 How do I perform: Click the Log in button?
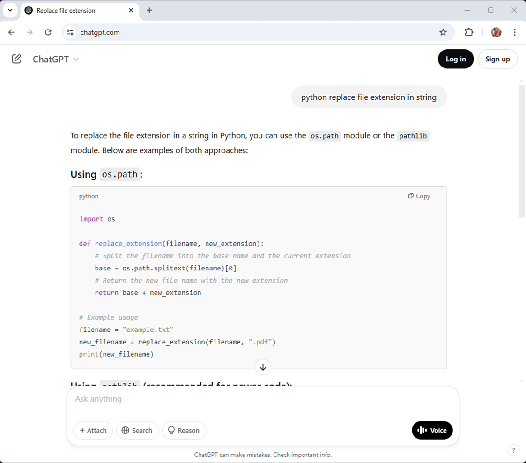click(x=455, y=59)
